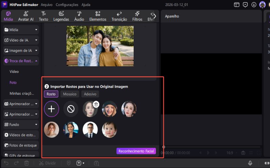The height and width of the screenshot is (168, 270).
Task: Click the Aparelho label in preview panel
Action: [172, 16]
